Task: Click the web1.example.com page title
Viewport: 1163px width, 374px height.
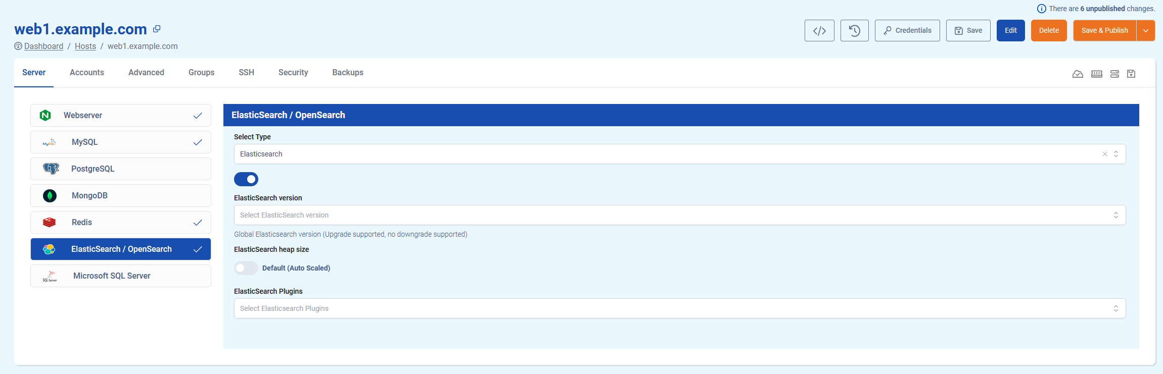Action: pyautogui.click(x=80, y=29)
